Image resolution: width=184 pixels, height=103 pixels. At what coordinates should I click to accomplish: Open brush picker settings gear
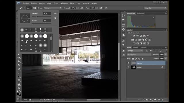point(55,13)
